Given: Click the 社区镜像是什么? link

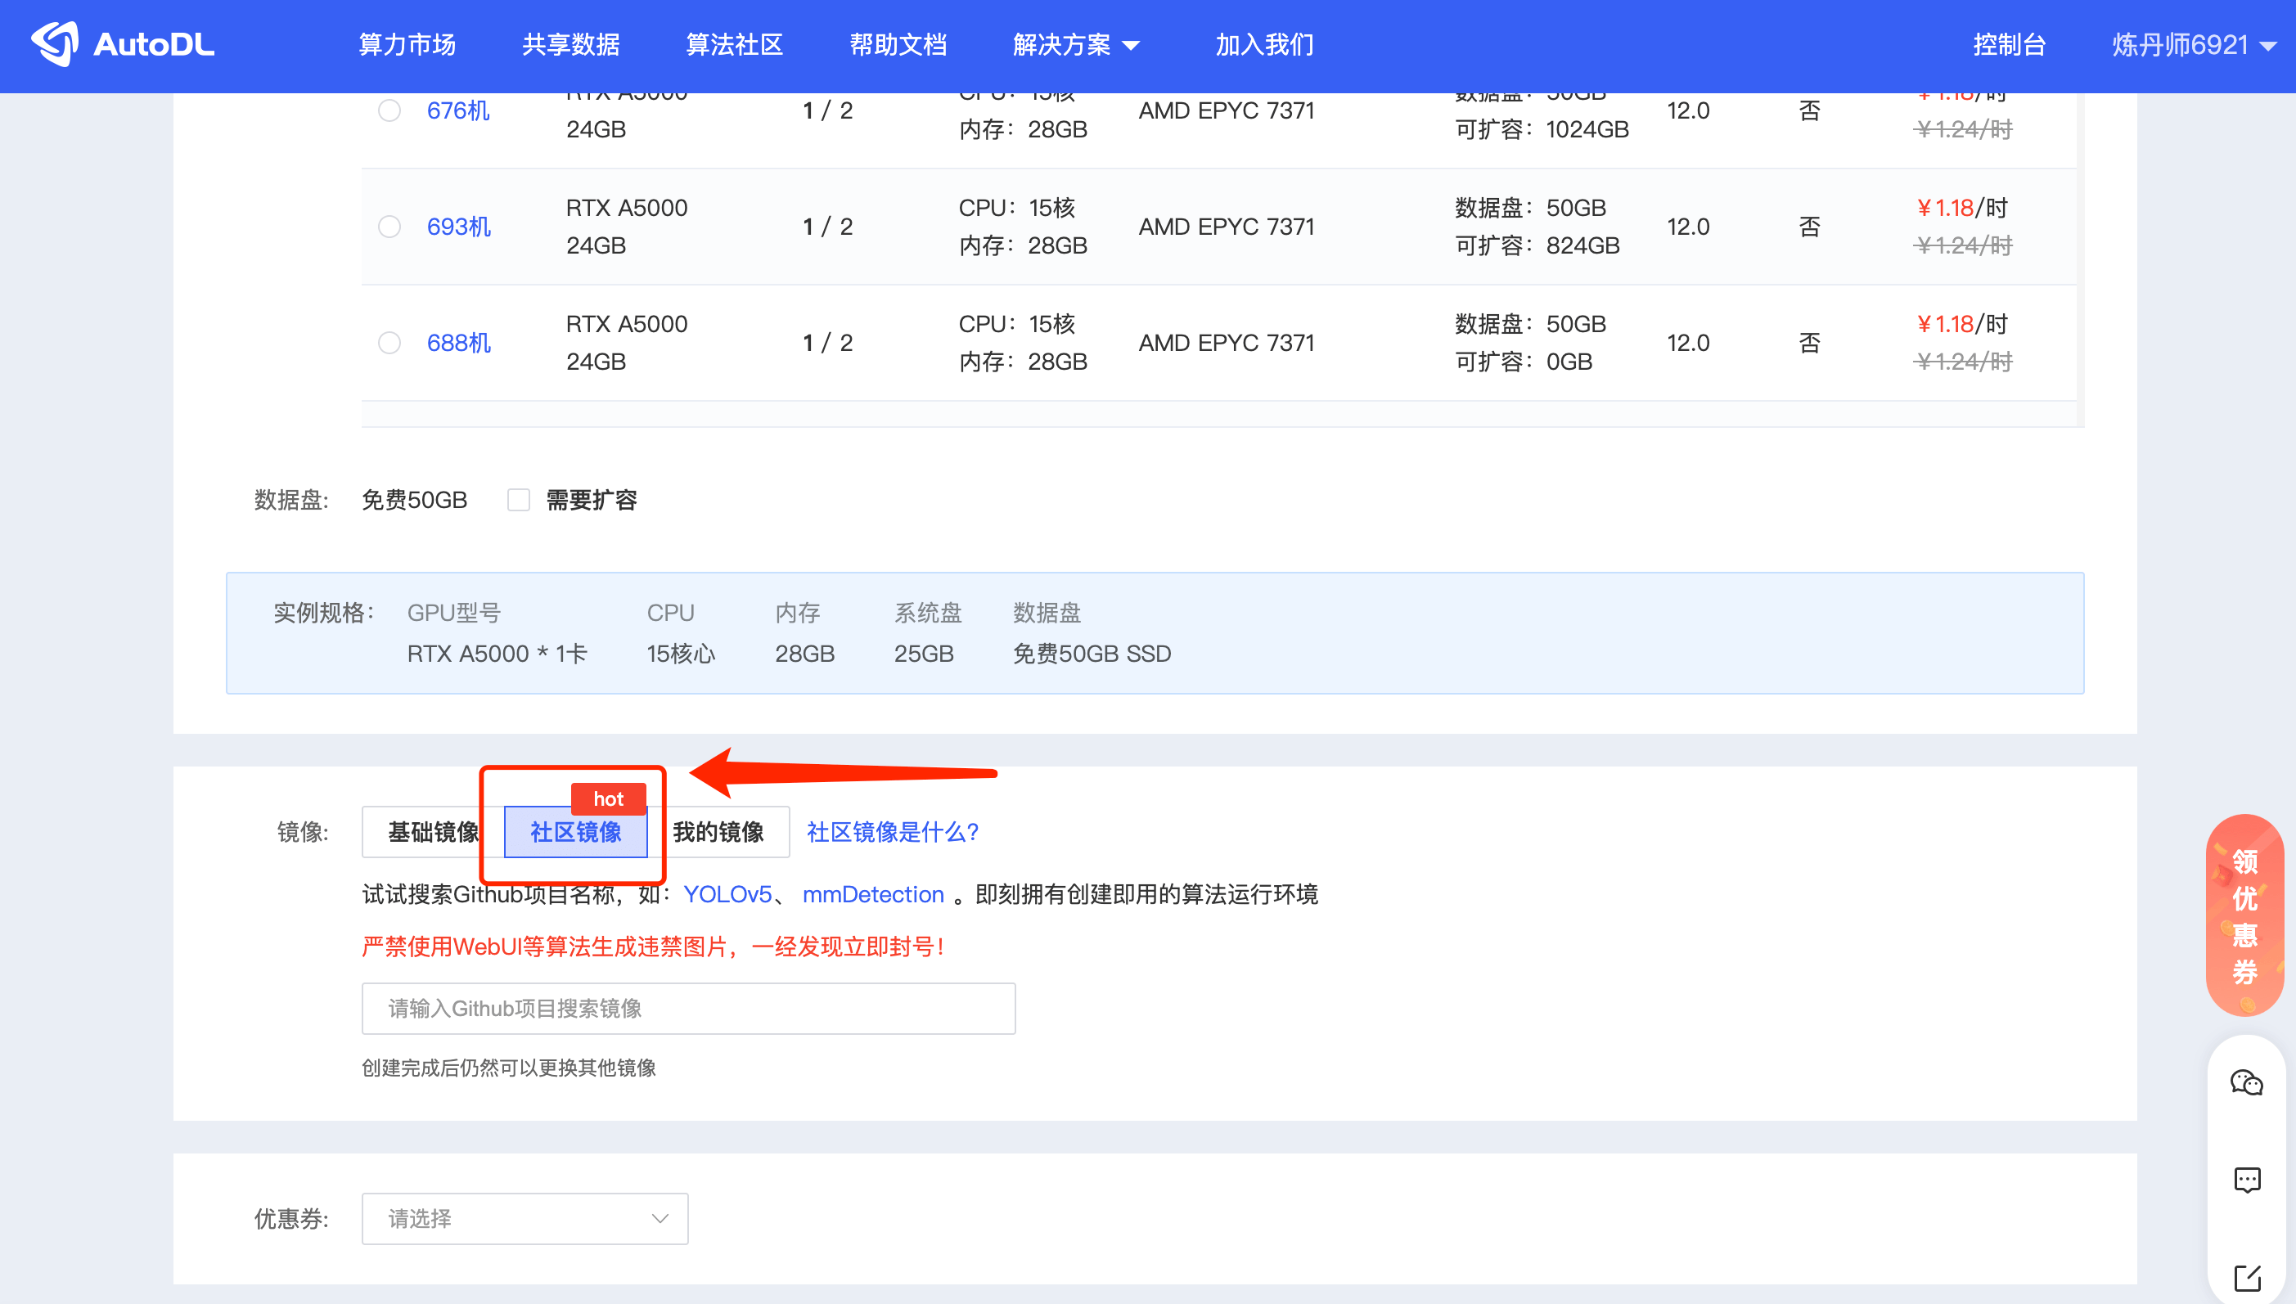Looking at the screenshot, I should [x=892, y=832].
